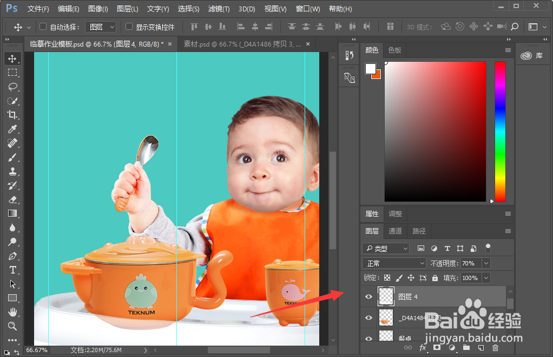Viewport: 553px width, 357px height.
Task: Open the color panel flyout menu
Action: coord(508,50)
